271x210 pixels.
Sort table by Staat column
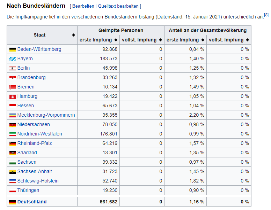point(73,35)
